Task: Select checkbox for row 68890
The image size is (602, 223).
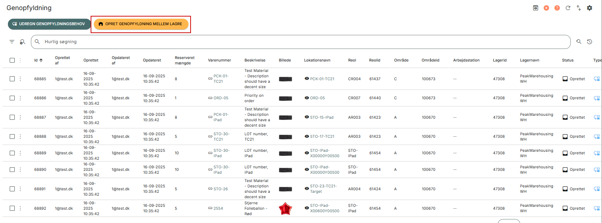Action: tap(12, 169)
